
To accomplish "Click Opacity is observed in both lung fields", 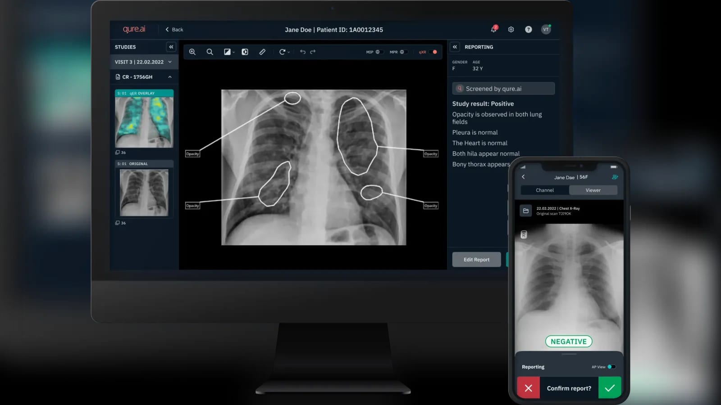I will pyautogui.click(x=497, y=118).
